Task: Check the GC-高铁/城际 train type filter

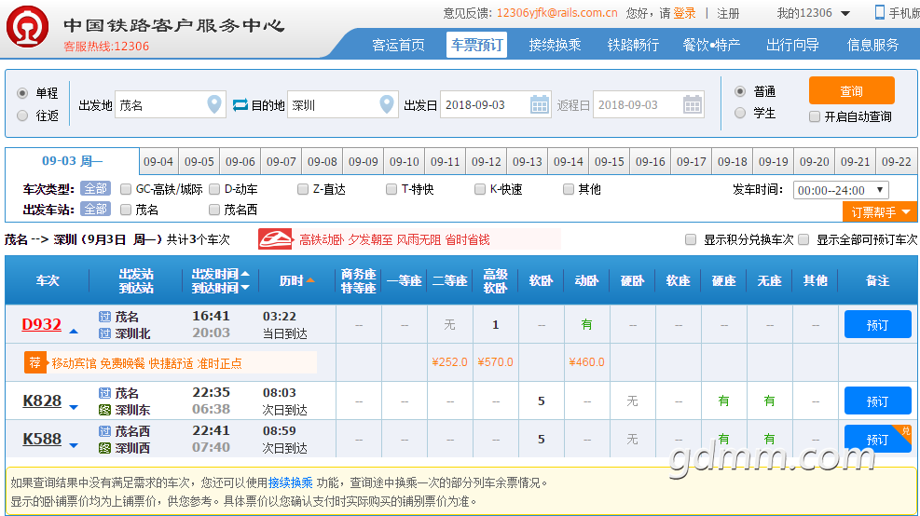Action: [126, 189]
